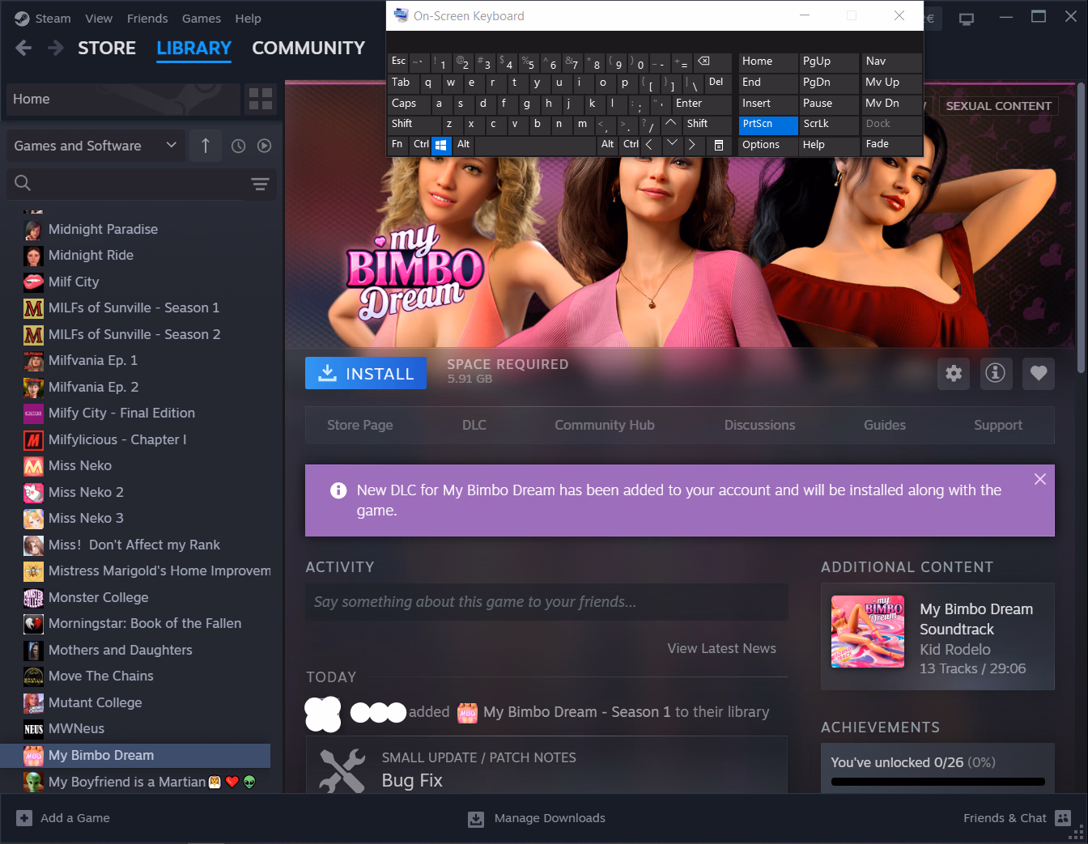This screenshot has height=844, width=1088.
Task: Click the SEXUAL CONTENT tag label
Action: pos(998,106)
